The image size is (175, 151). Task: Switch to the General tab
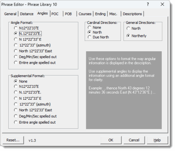pyautogui.click(x=10, y=14)
